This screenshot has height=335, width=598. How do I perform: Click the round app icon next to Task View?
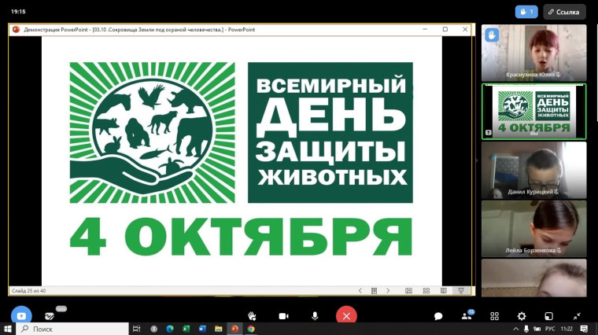[153, 329]
